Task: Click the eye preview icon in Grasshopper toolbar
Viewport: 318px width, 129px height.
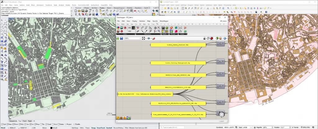Action: point(149,38)
